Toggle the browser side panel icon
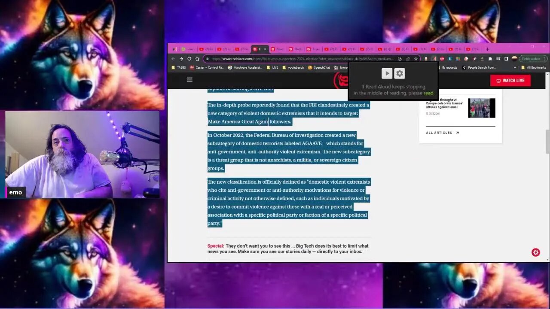The image size is (550, 309). tap(506, 59)
